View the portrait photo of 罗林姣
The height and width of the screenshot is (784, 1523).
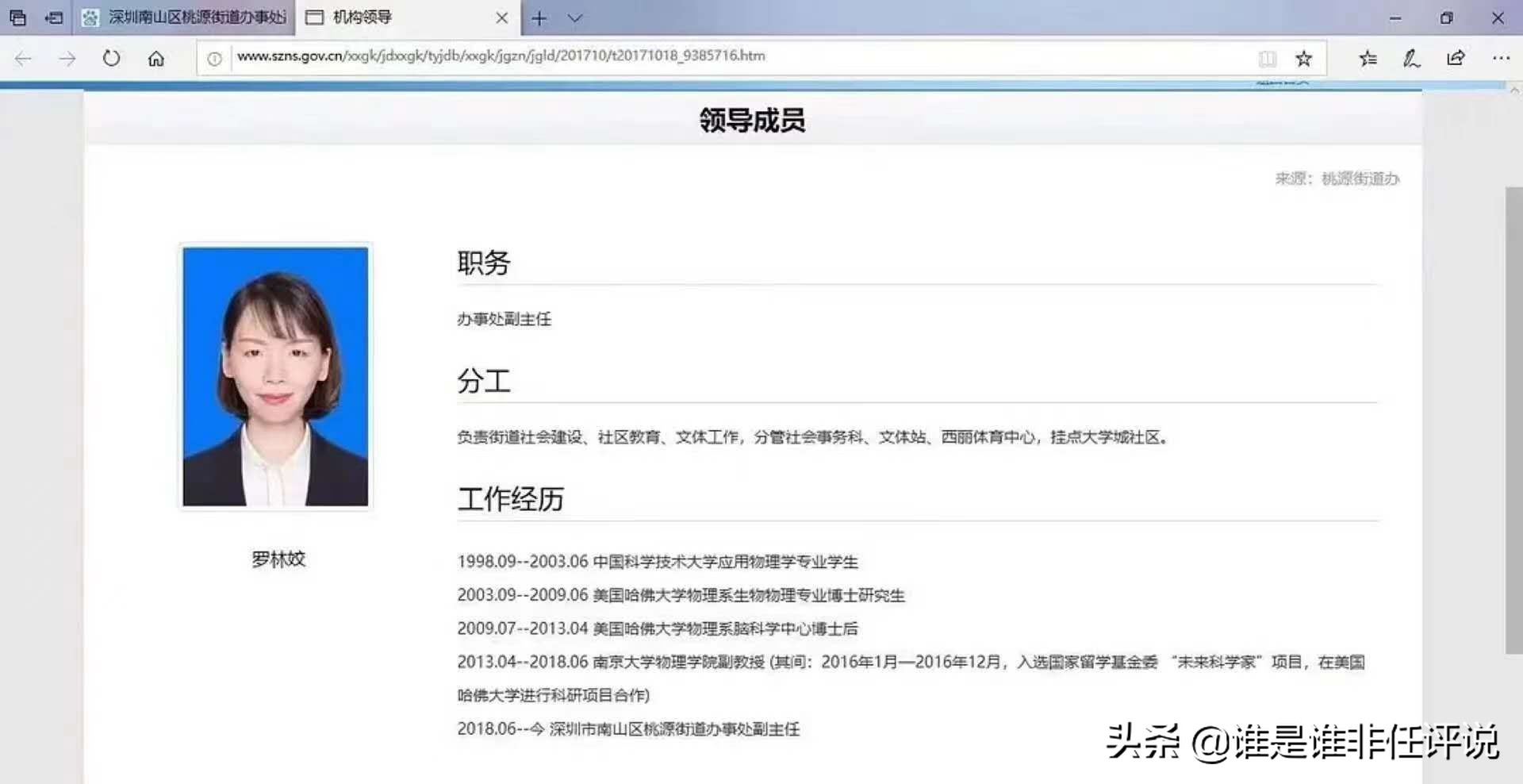[x=274, y=376]
